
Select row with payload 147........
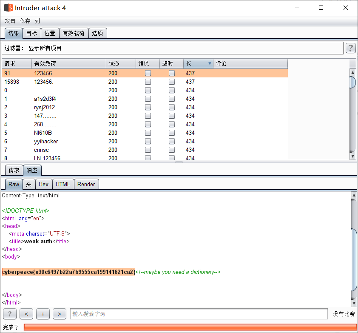click(x=145, y=116)
